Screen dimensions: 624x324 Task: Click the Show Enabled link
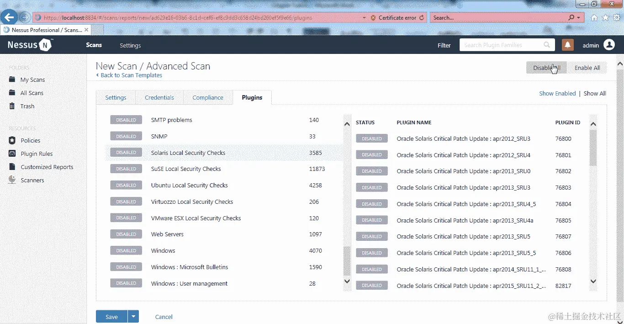tap(557, 93)
